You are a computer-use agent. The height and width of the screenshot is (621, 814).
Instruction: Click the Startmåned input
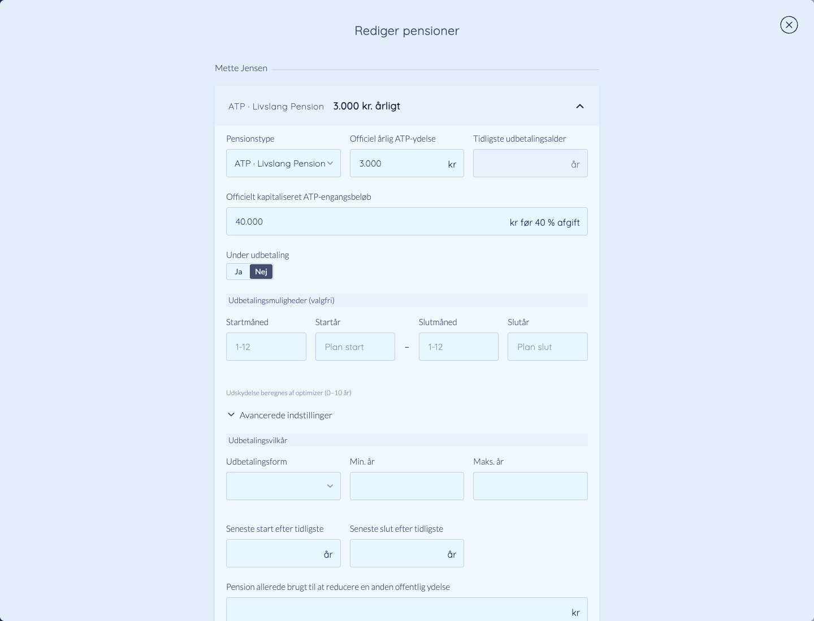pyautogui.click(x=266, y=347)
